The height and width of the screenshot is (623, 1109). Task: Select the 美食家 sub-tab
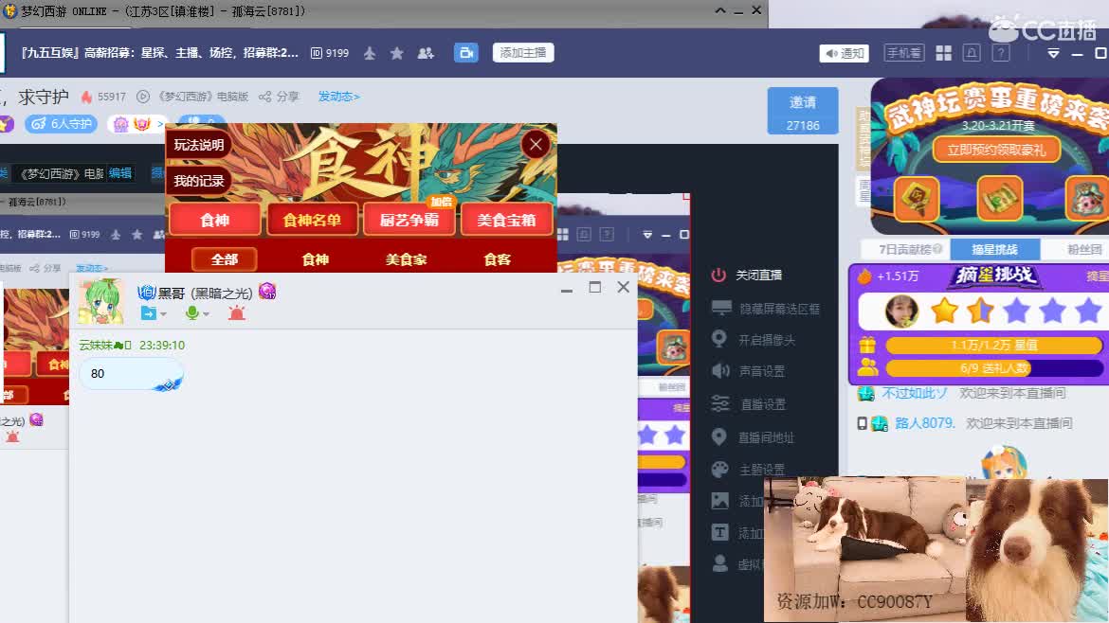click(406, 259)
